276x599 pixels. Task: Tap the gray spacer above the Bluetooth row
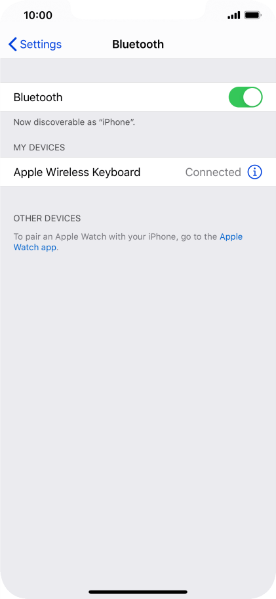click(138, 71)
